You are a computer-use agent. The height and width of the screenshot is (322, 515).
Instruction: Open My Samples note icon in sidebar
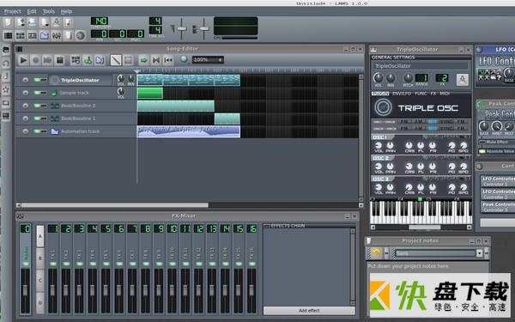pyautogui.click(x=6, y=76)
